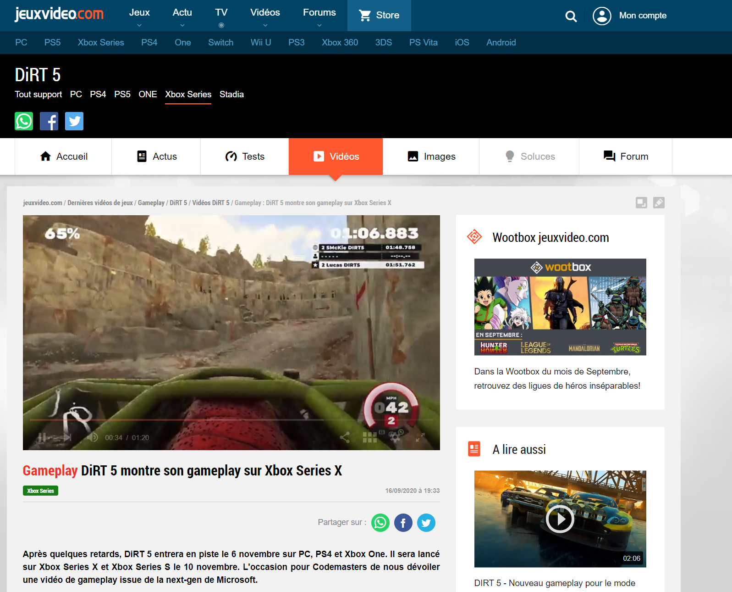Click the A lire aussi document icon
The width and height of the screenshot is (732, 592).
click(x=474, y=449)
